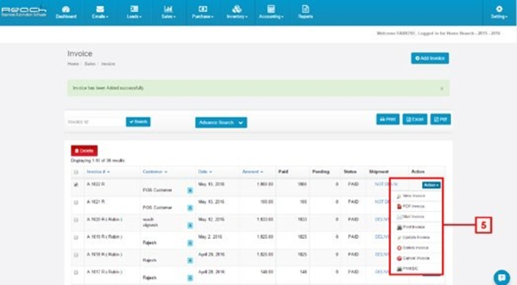Expand the Advance Search dropdown
Screen dimensions: 517x285
click(221, 122)
